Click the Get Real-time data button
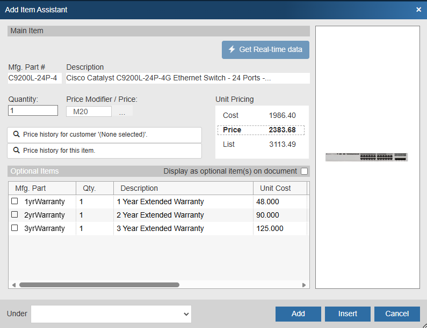 coord(265,49)
